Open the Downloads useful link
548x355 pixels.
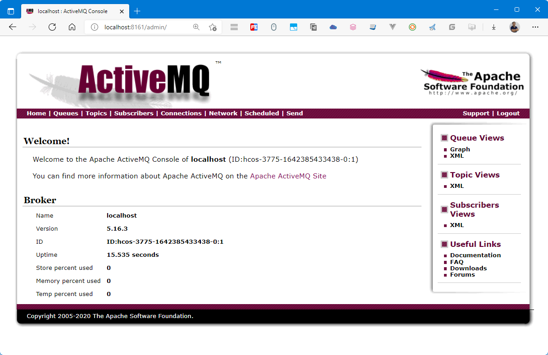click(x=468, y=268)
